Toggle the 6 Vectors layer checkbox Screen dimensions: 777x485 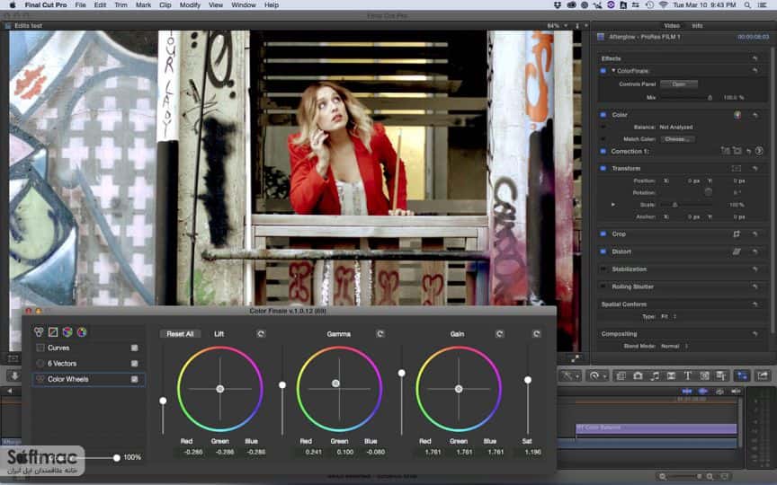click(134, 363)
